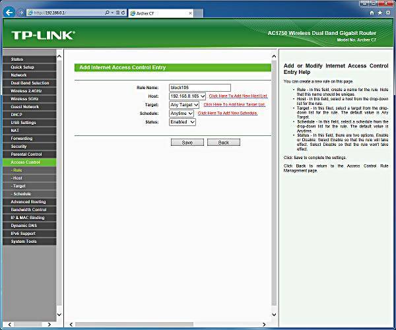Click the browser forward arrow button
The image size is (396, 330).
point(21,13)
